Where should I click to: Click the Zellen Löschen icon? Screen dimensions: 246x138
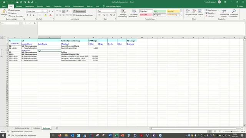click(194, 11)
